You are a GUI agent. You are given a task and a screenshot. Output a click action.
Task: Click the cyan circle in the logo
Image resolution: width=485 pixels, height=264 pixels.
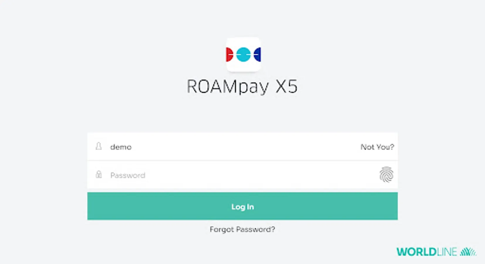coord(243,55)
